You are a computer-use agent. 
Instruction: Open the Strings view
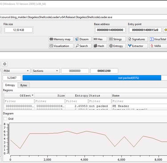(x=117, y=39)
